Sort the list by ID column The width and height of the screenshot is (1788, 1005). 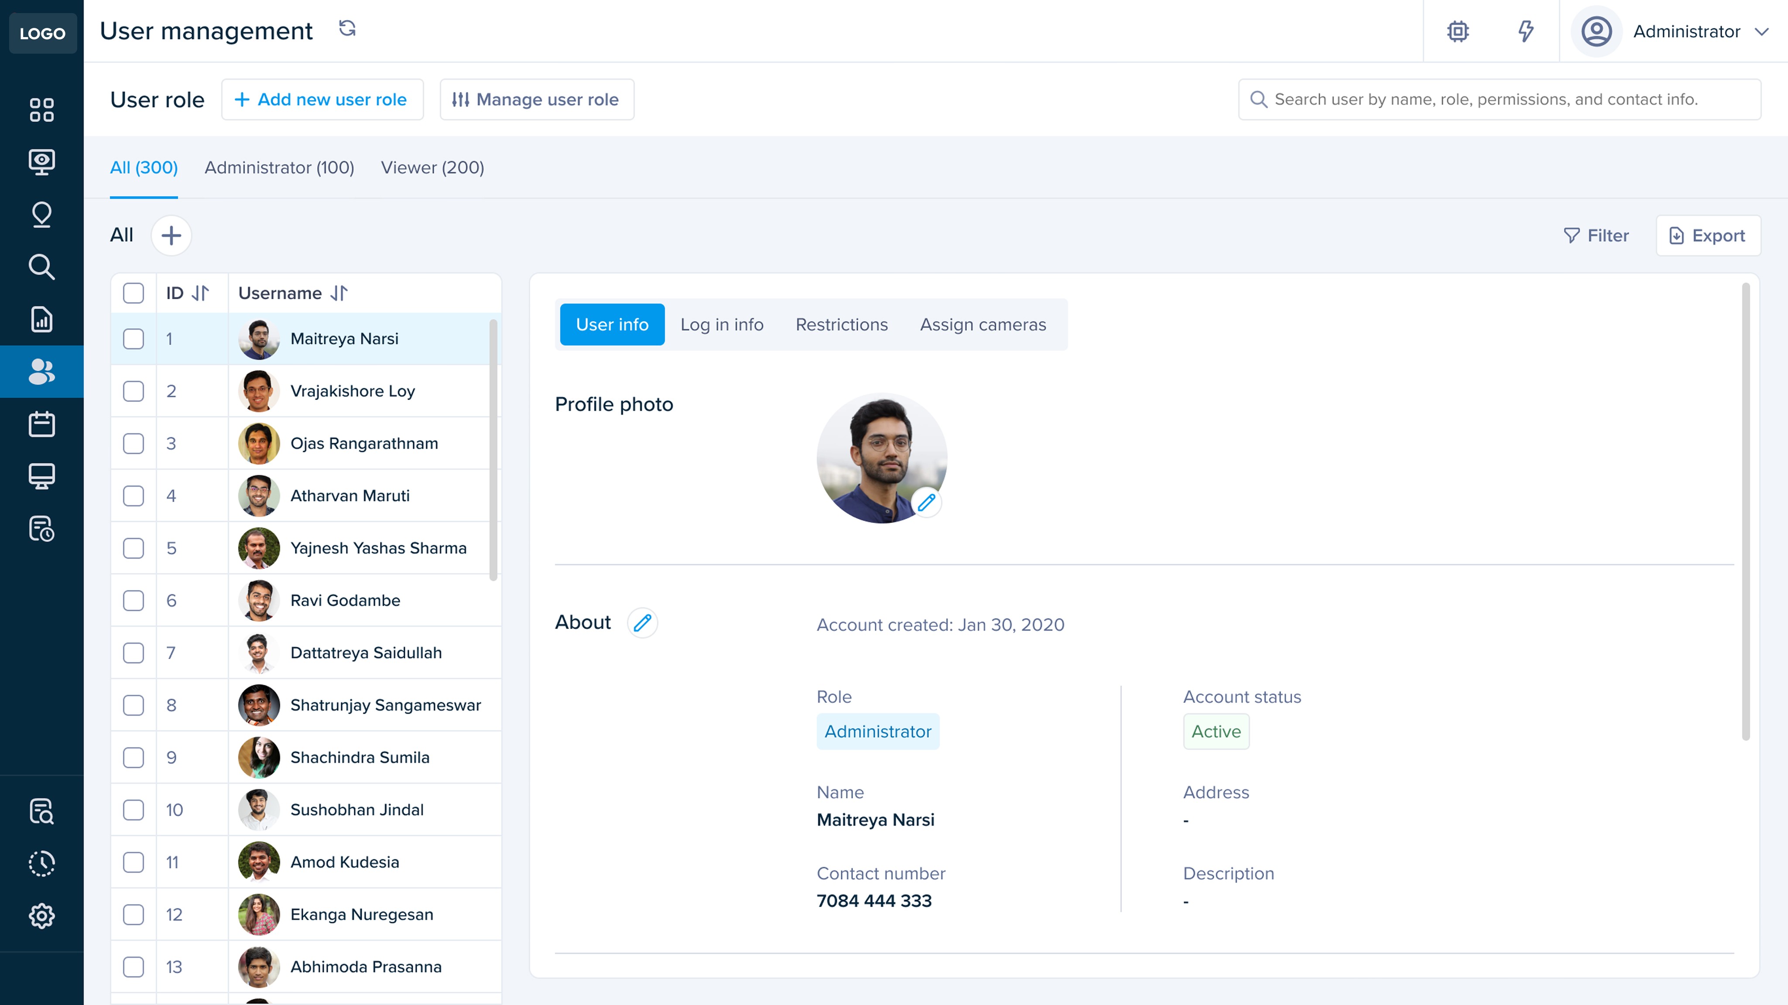200,293
